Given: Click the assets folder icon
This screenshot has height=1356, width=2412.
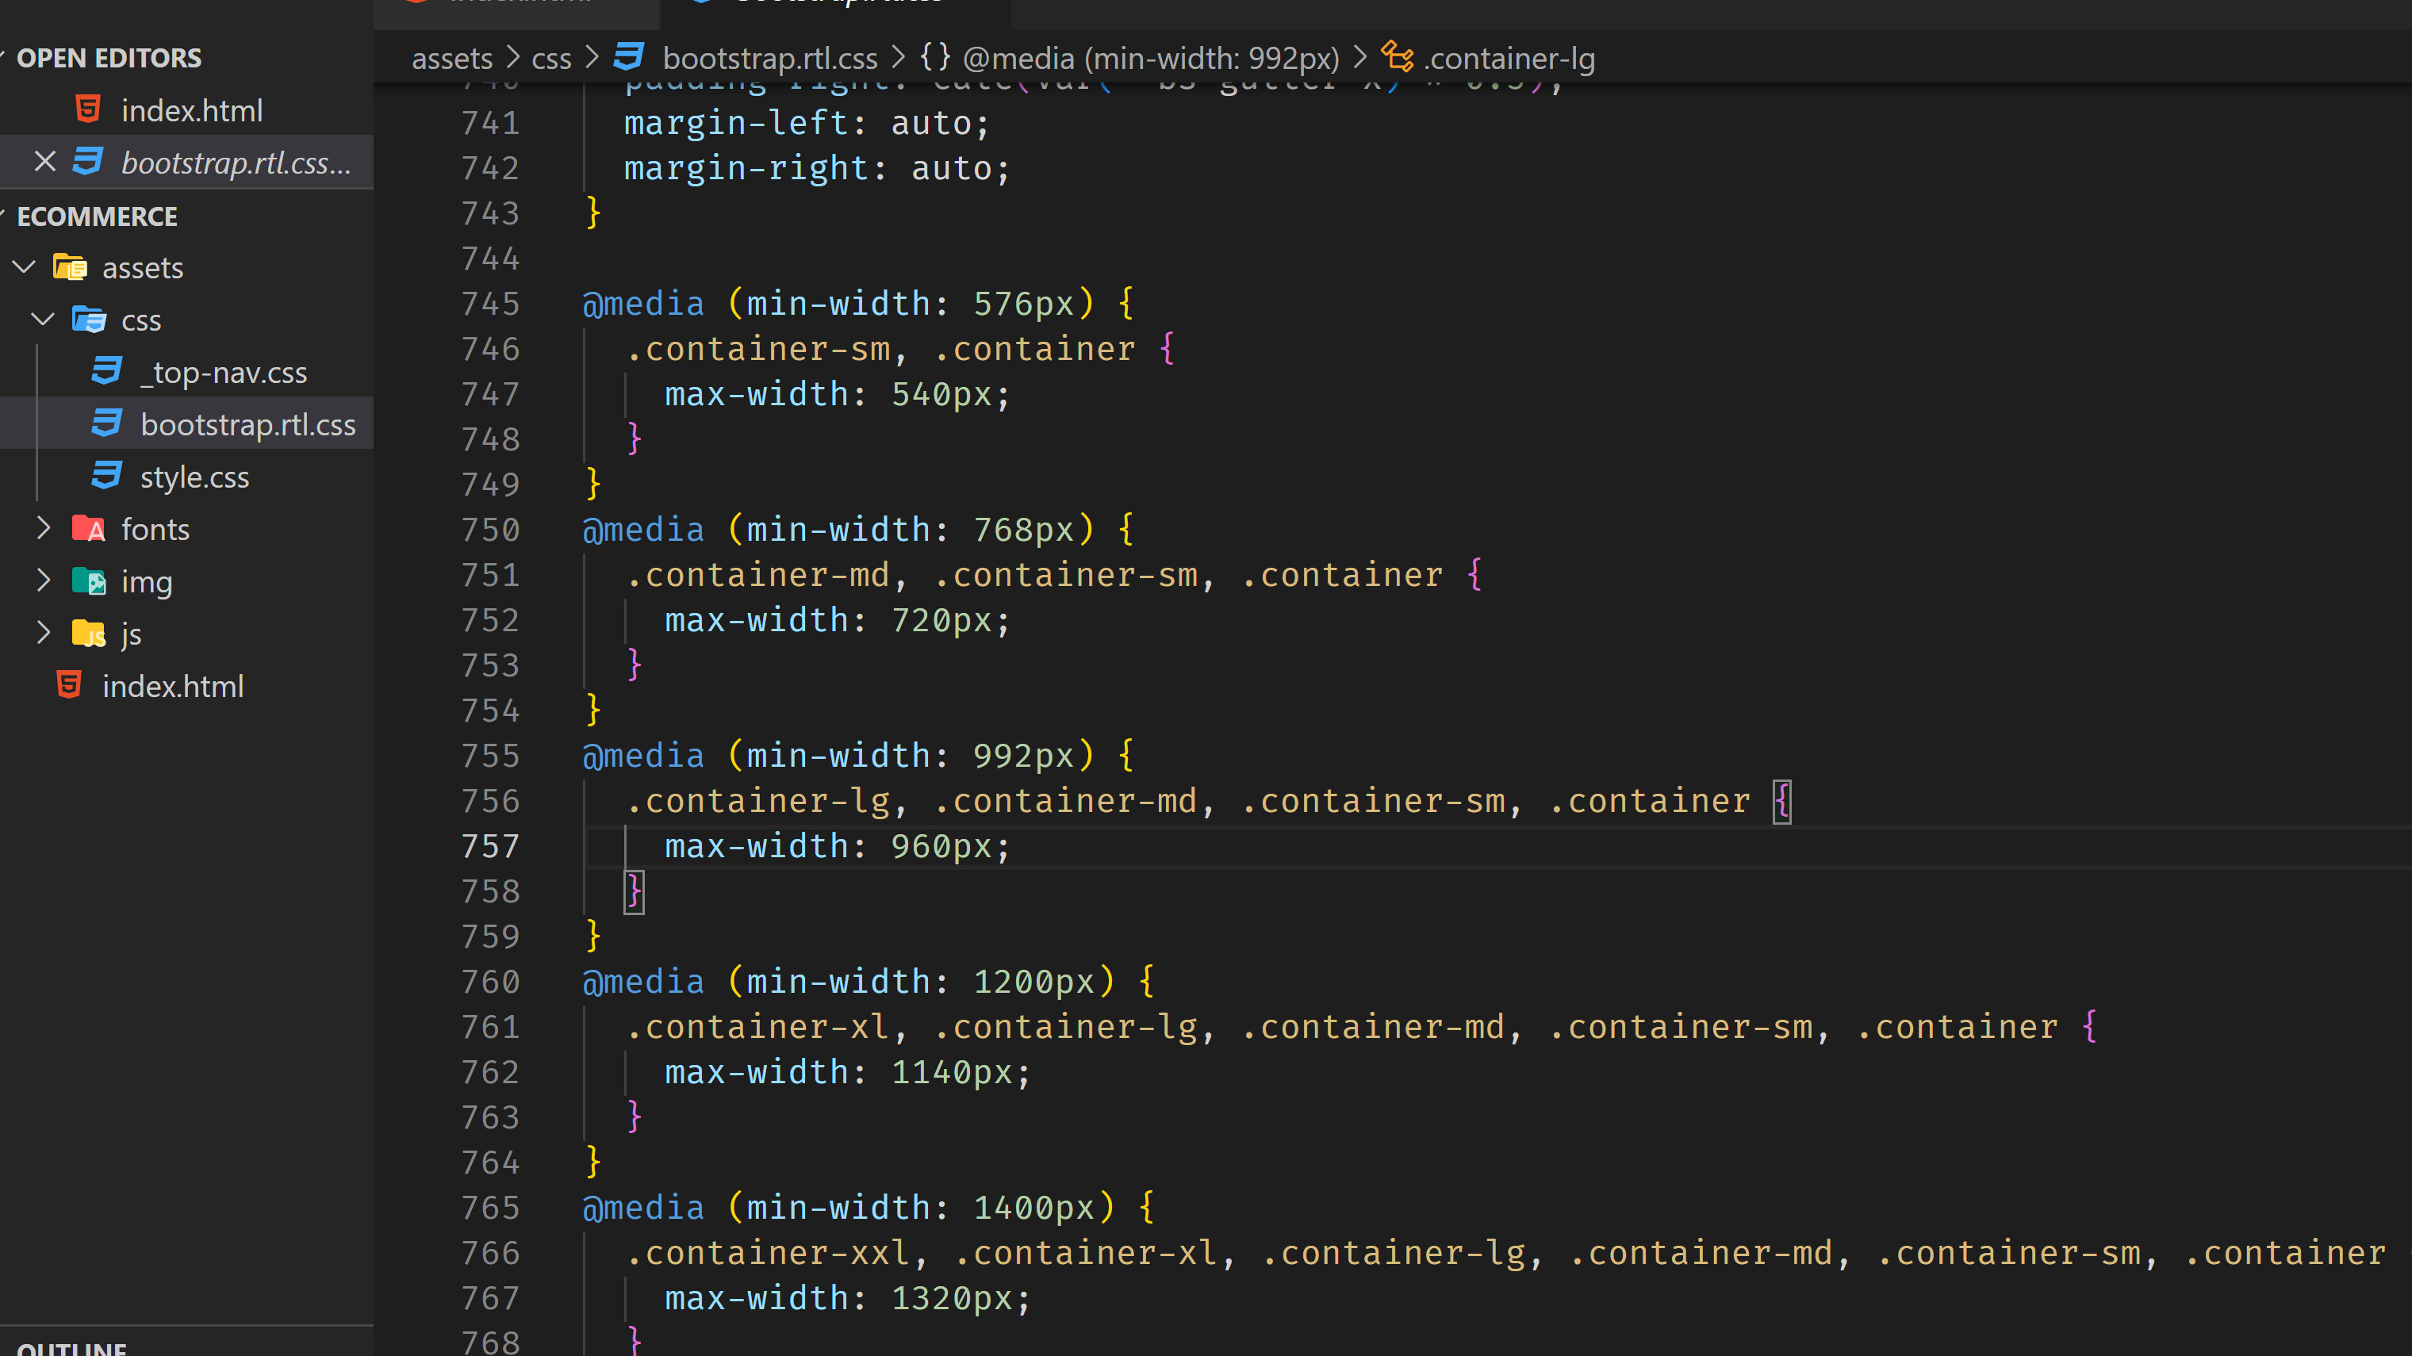Looking at the screenshot, I should click(71, 268).
